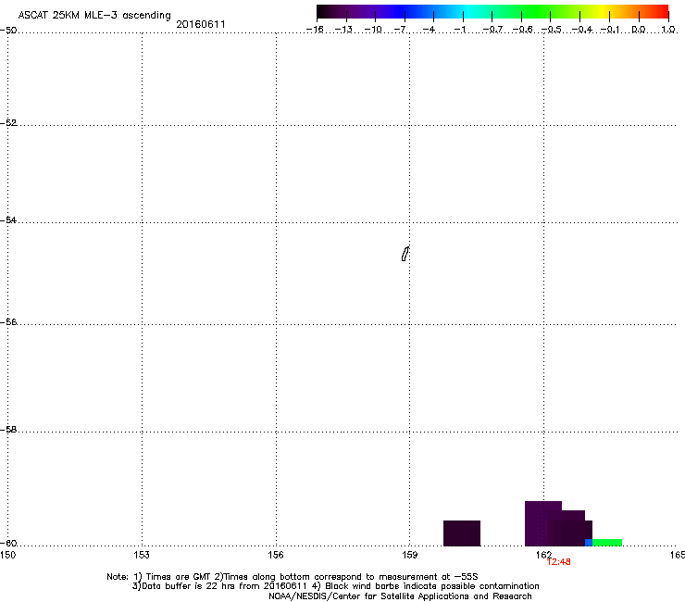
Task: Click the color bar label -16
Action: (315, 30)
